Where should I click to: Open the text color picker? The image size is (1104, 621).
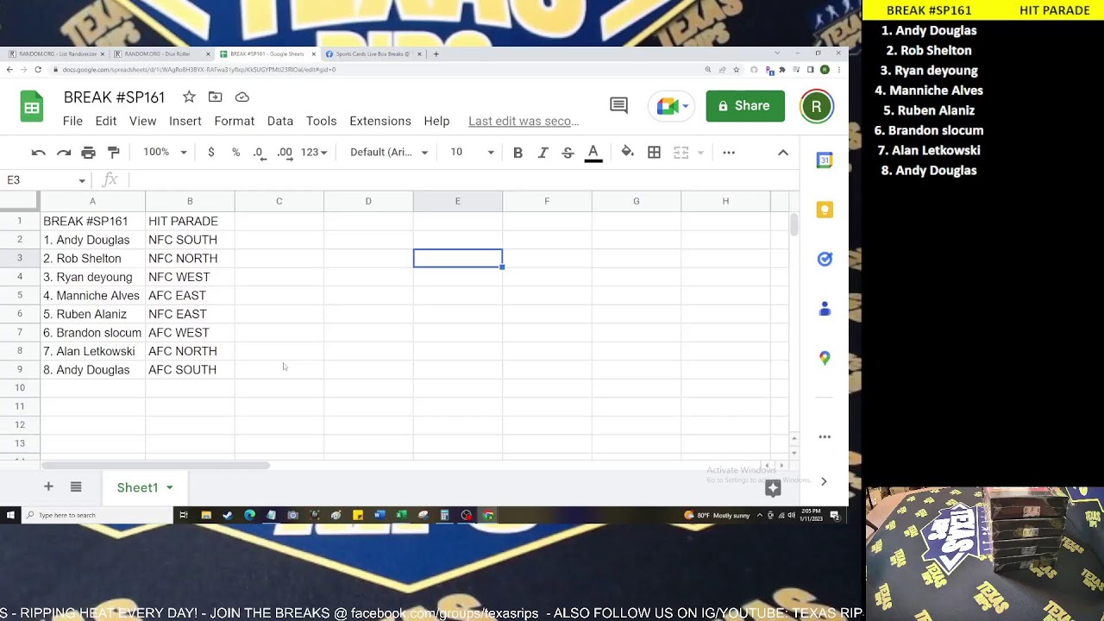[x=593, y=153]
